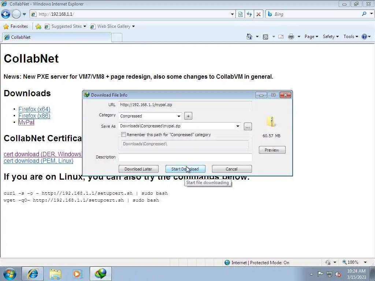The image size is (375, 281).
Task: Click the search magnifier icon
Action: click(364, 14)
